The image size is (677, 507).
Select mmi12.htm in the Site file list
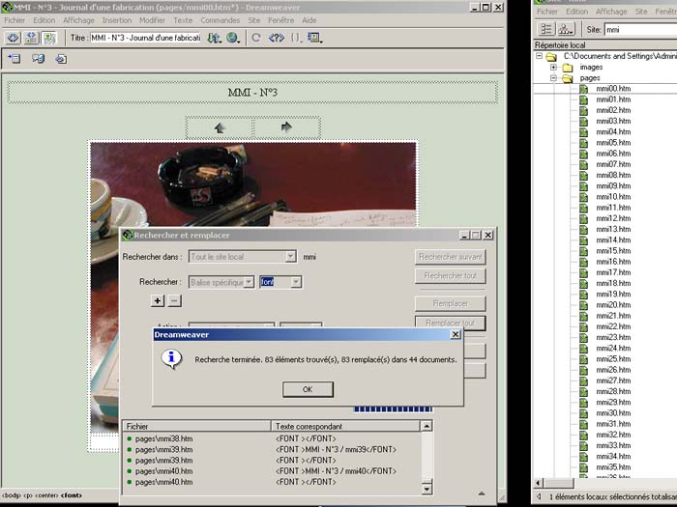[x=613, y=218]
